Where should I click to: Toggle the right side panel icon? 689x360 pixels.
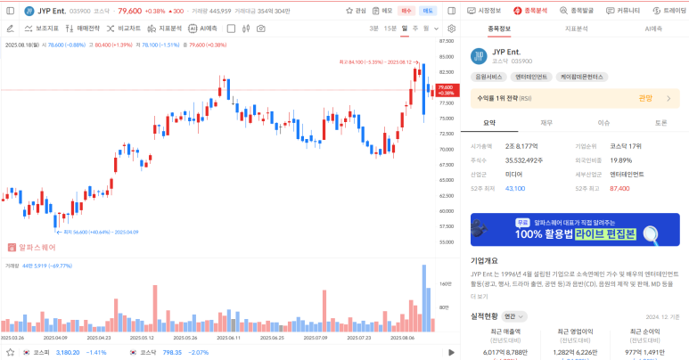451,11
